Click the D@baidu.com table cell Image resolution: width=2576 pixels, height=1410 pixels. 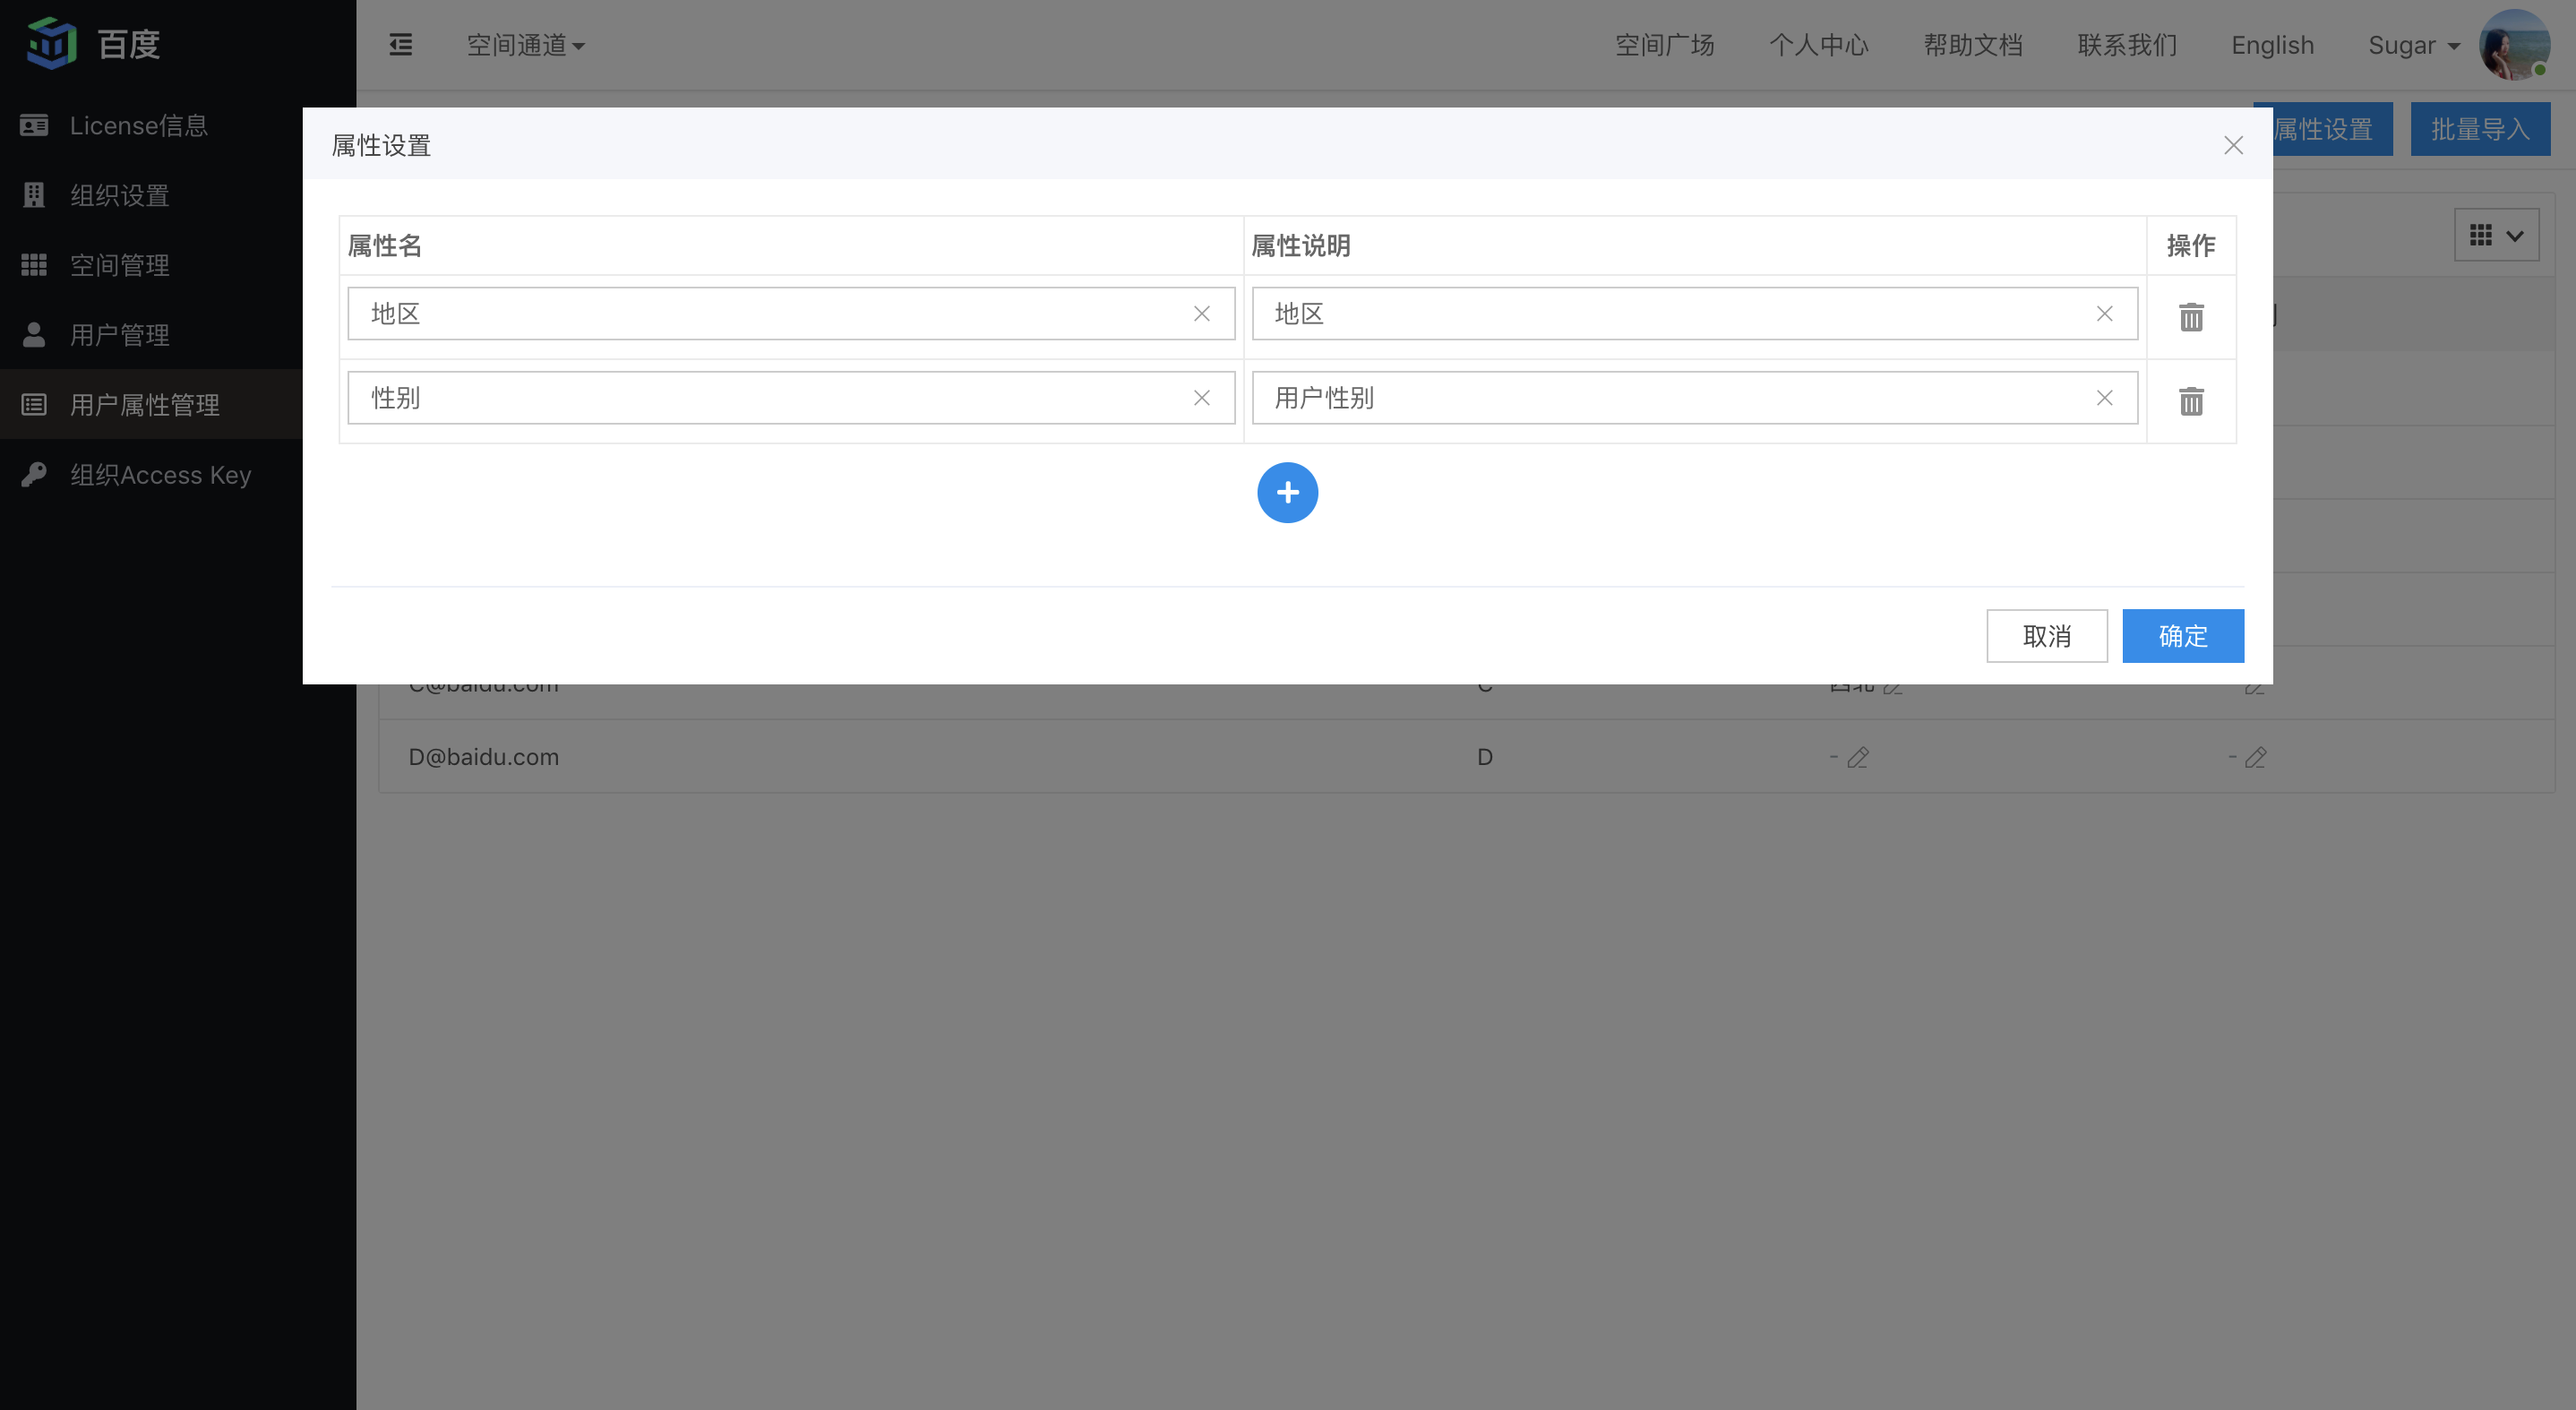pyautogui.click(x=484, y=757)
